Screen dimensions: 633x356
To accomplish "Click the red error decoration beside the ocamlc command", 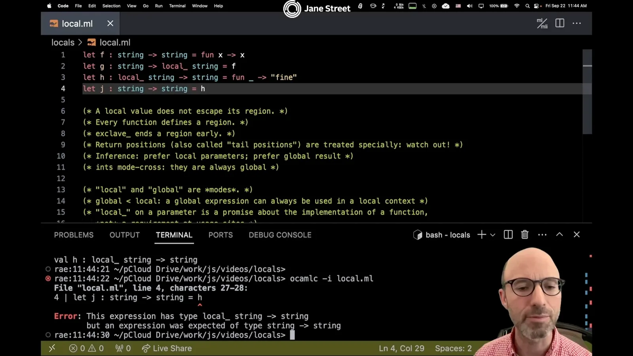I will 48,278.
